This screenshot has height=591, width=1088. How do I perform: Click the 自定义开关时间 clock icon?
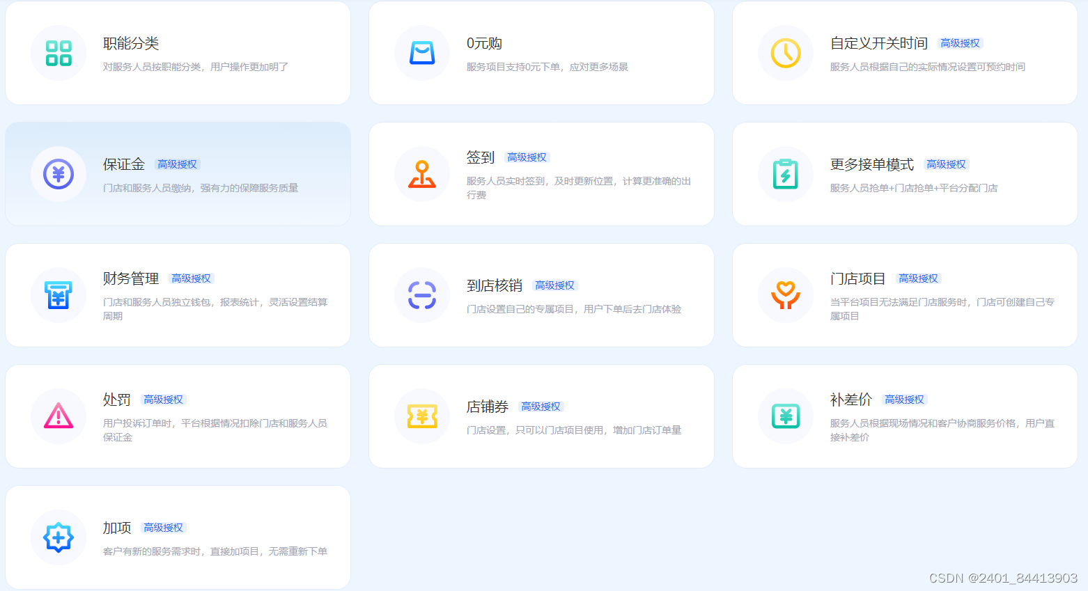786,53
